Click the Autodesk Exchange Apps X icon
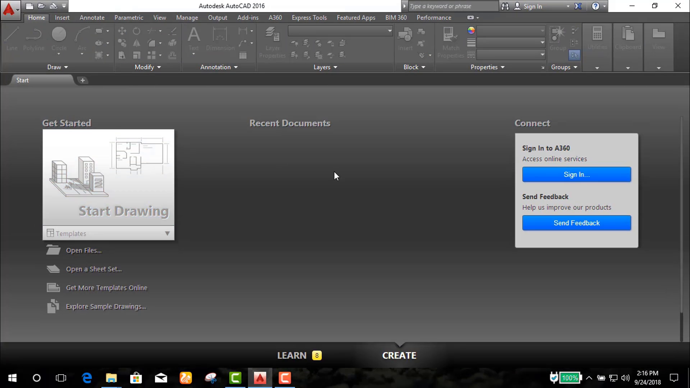This screenshot has height=388, width=690. point(578,6)
